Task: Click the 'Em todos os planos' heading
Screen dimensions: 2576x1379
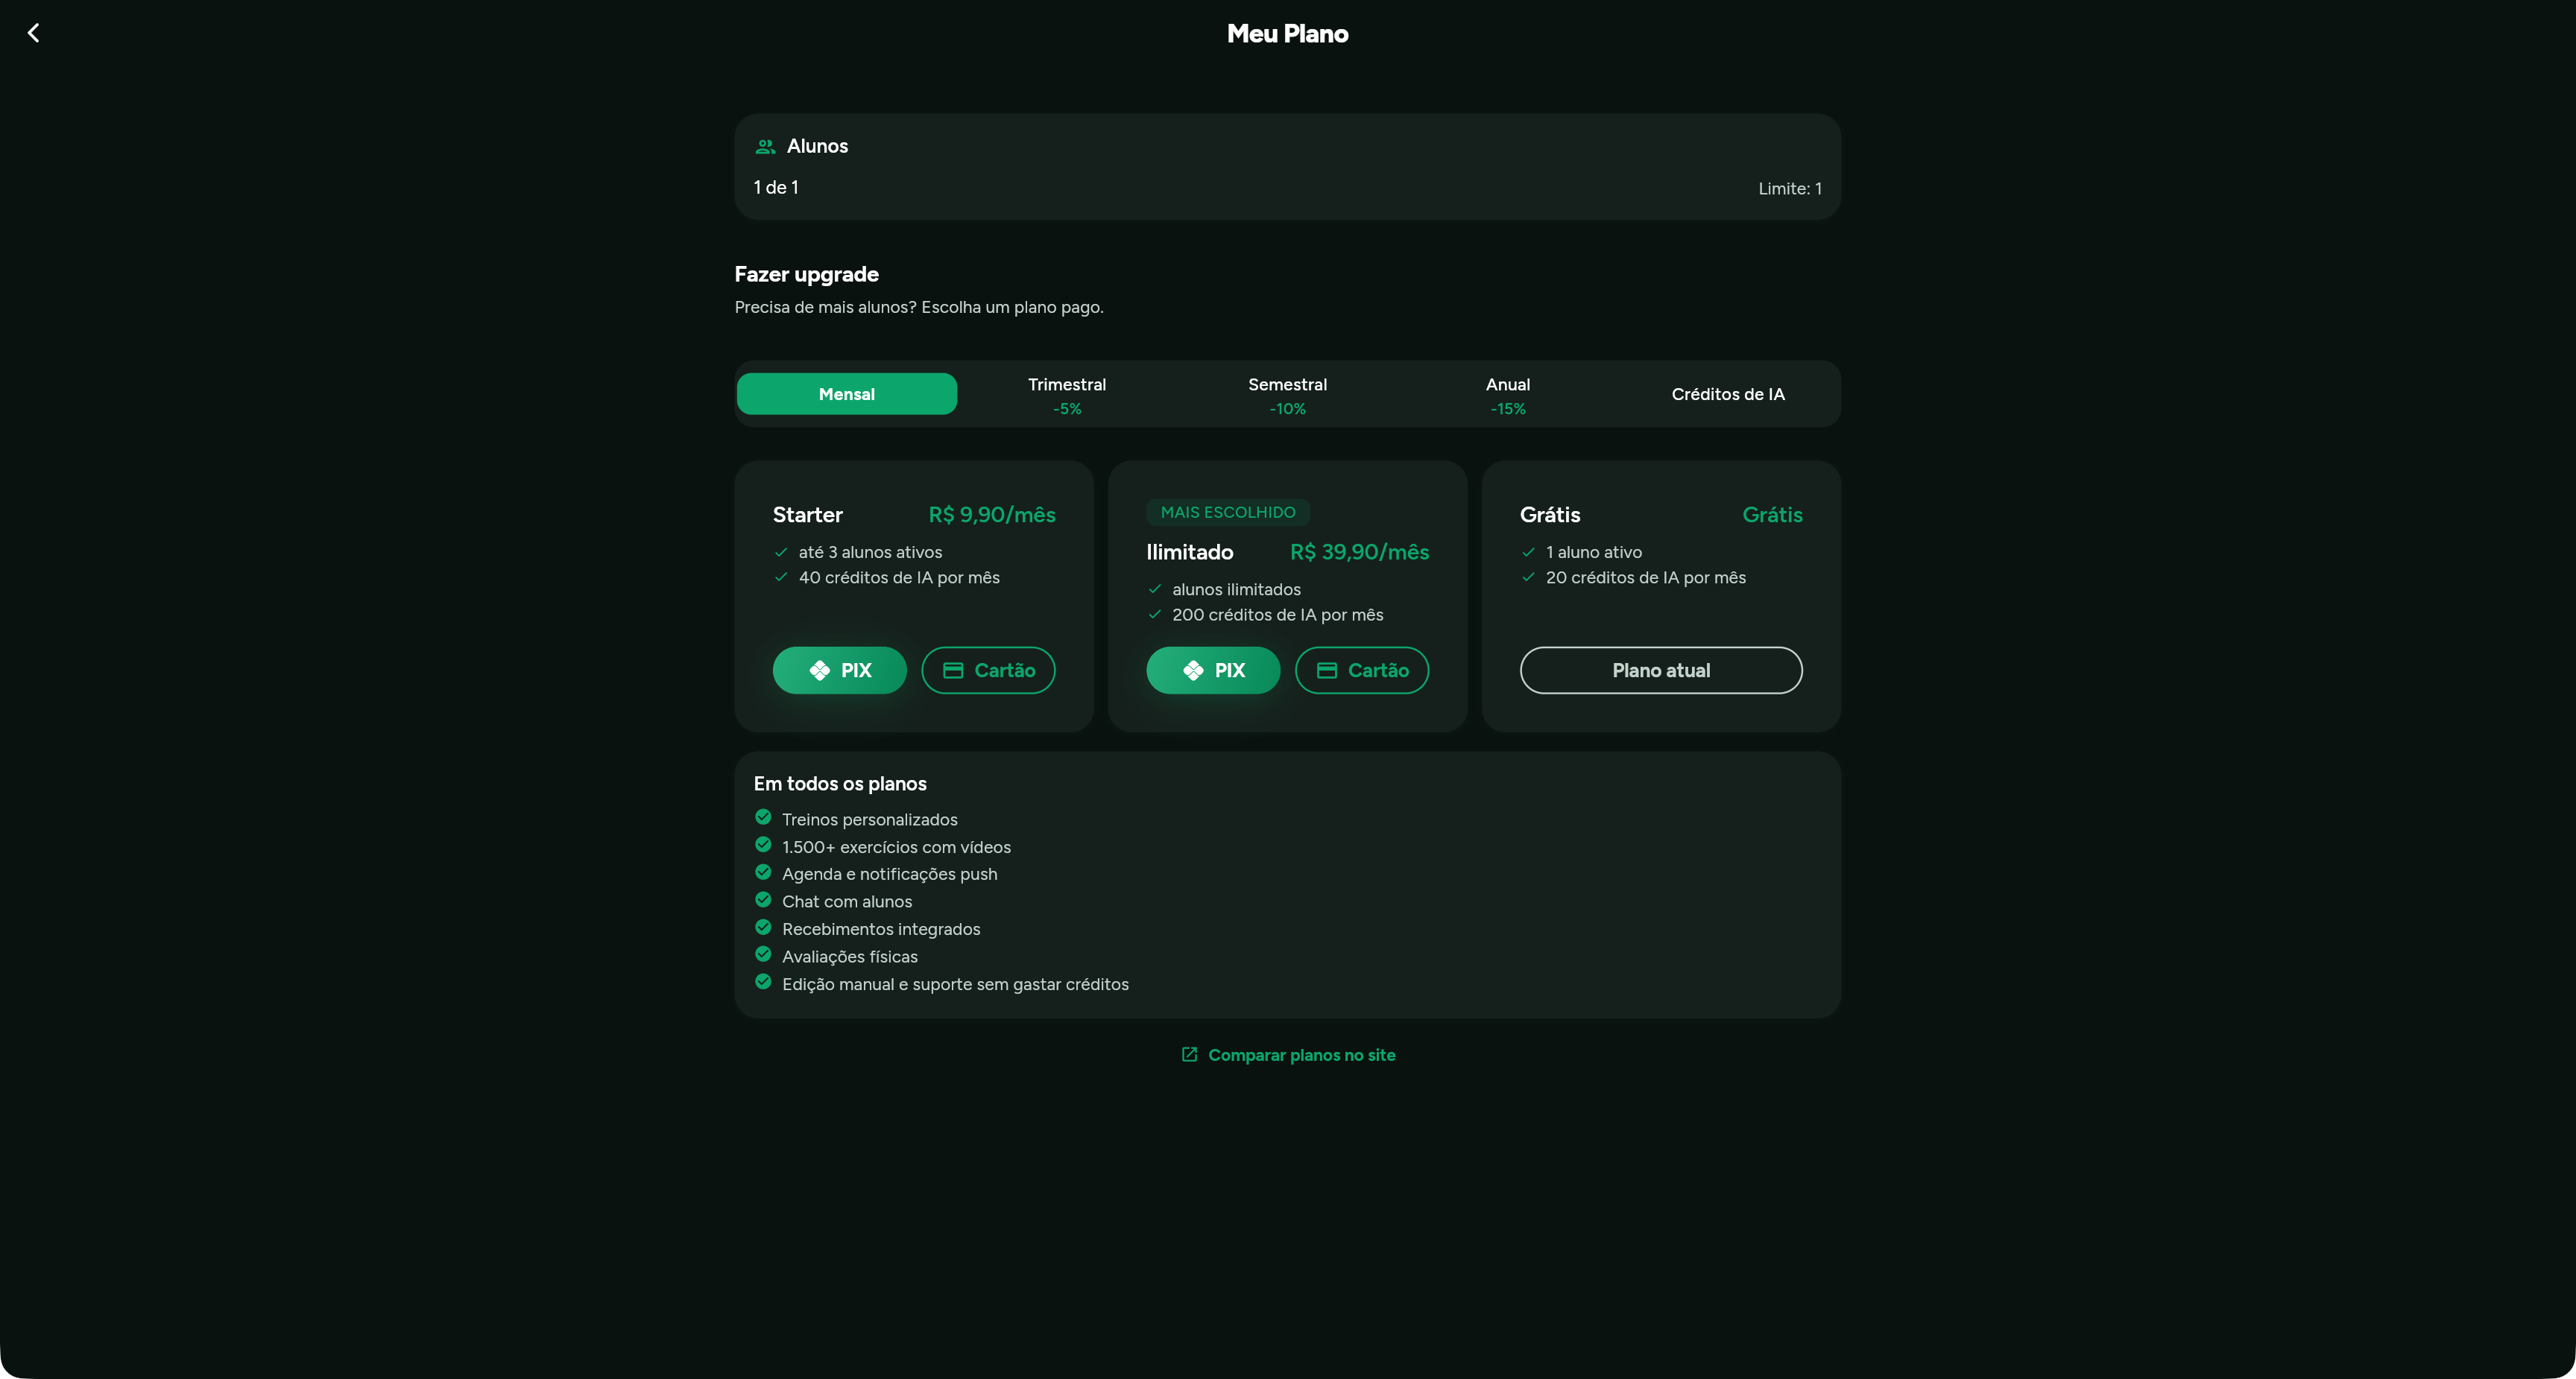Action: pyautogui.click(x=840, y=784)
